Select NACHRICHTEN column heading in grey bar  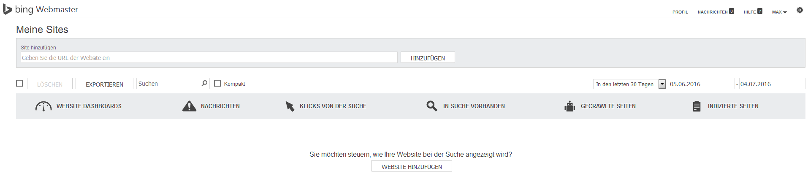point(220,106)
